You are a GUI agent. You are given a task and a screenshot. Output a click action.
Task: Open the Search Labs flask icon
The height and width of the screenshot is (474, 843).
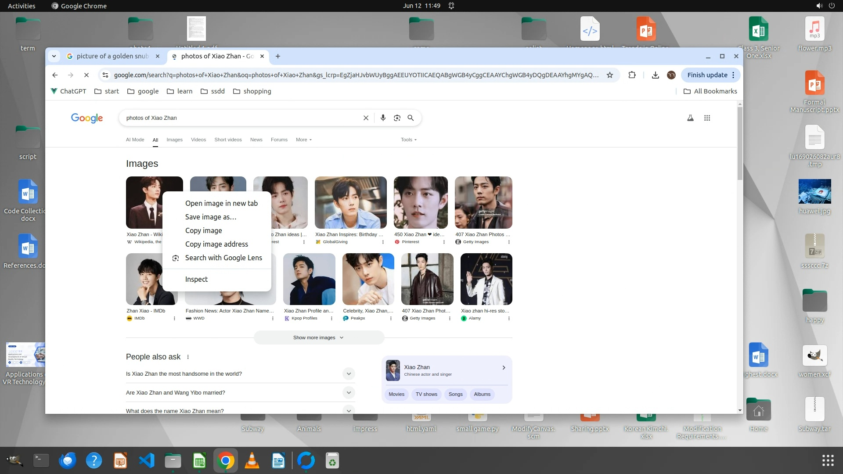click(x=690, y=118)
